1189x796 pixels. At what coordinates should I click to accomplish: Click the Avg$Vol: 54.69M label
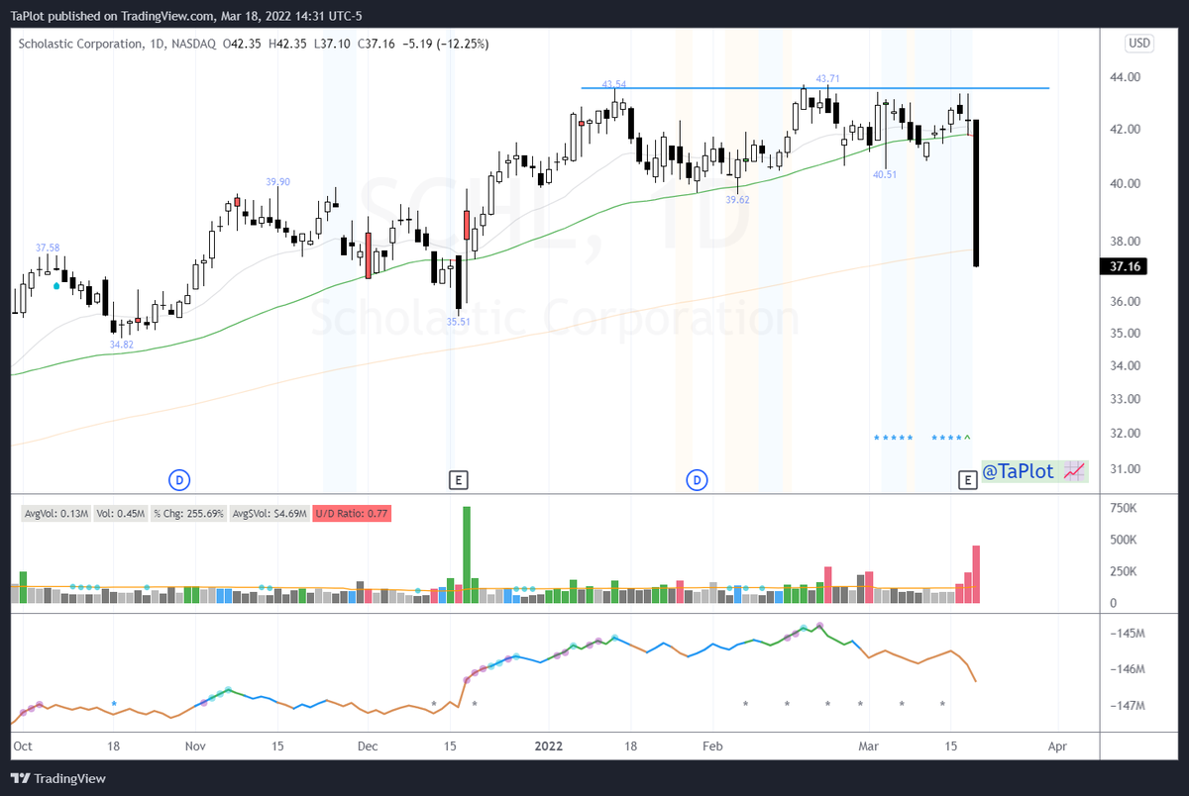(x=270, y=513)
